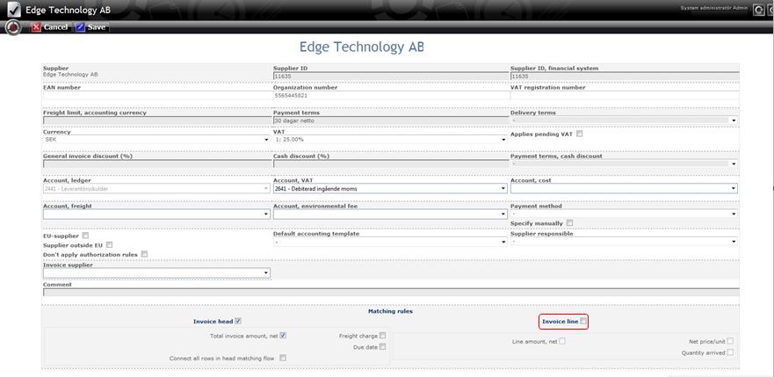Open the Supplier responsible dropdown
This screenshot has height=377, width=774.
(624, 242)
